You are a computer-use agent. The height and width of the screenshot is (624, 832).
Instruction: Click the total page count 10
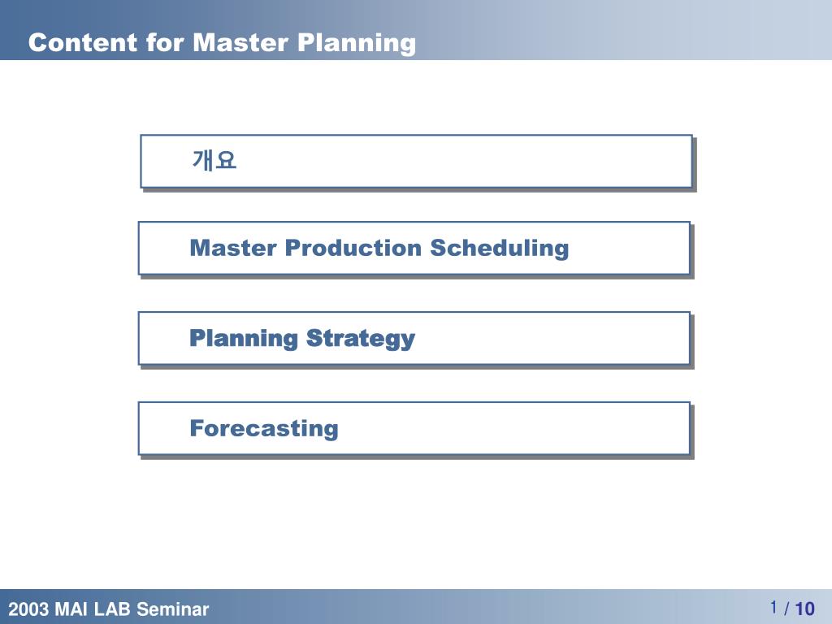[804, 608]
